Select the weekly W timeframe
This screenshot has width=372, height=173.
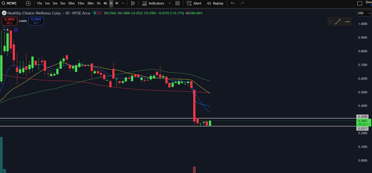click(x=117, y=3)
